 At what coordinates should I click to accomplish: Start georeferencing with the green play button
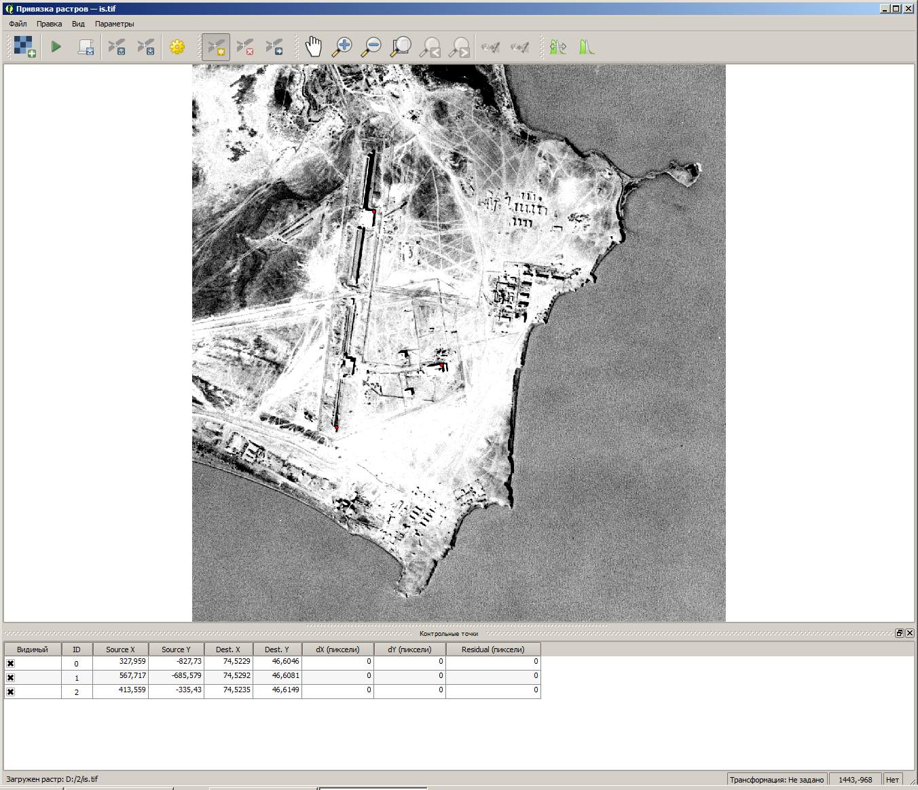coord(56,47)
